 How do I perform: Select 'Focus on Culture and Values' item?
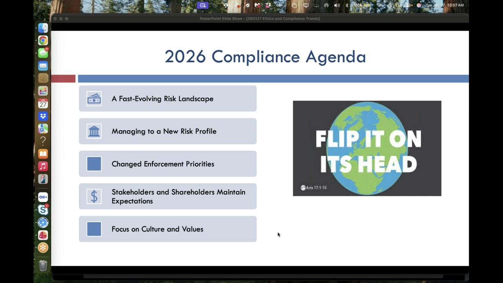click(x=168, y=229)
